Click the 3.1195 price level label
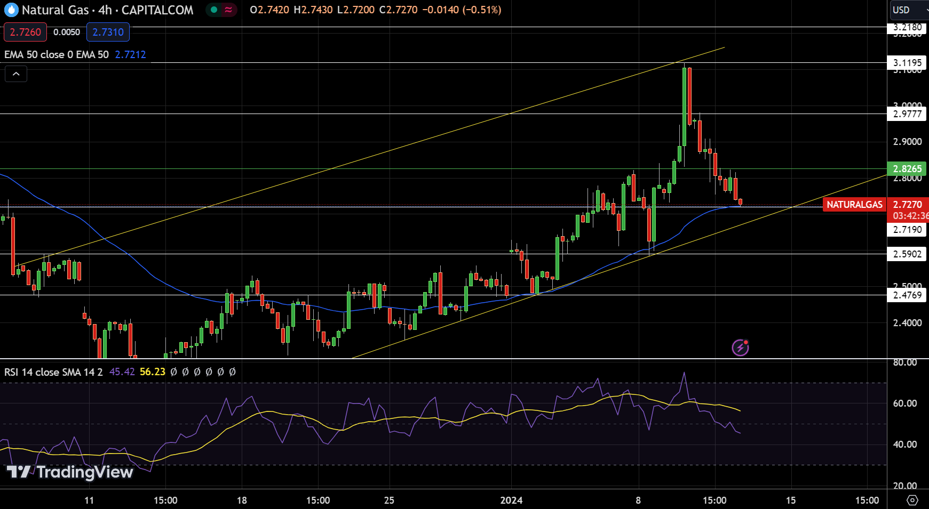Viewport: 929px width, 509px height. (907, 62)
